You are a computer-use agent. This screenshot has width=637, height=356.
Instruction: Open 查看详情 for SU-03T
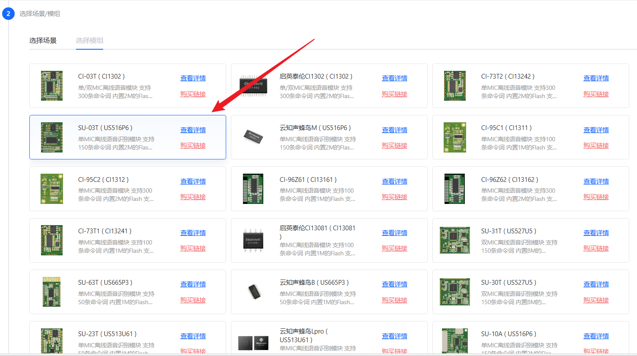(193, 130)
